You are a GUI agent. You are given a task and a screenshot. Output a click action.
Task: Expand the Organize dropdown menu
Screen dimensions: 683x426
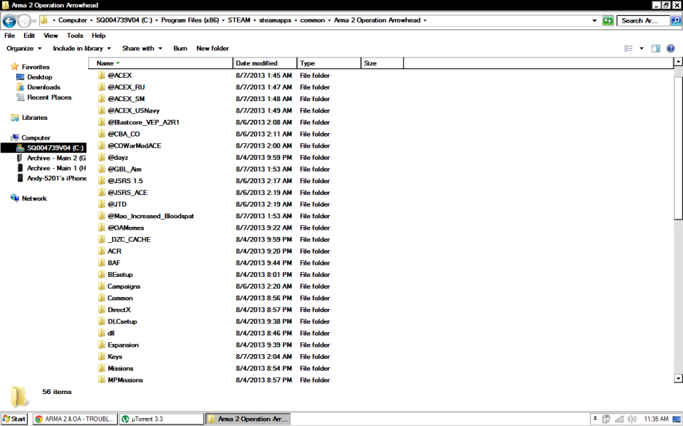tap(24, 49)
